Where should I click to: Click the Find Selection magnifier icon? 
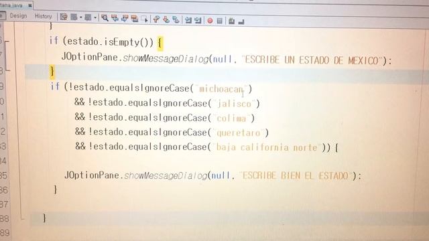click(x=105, y=18)
